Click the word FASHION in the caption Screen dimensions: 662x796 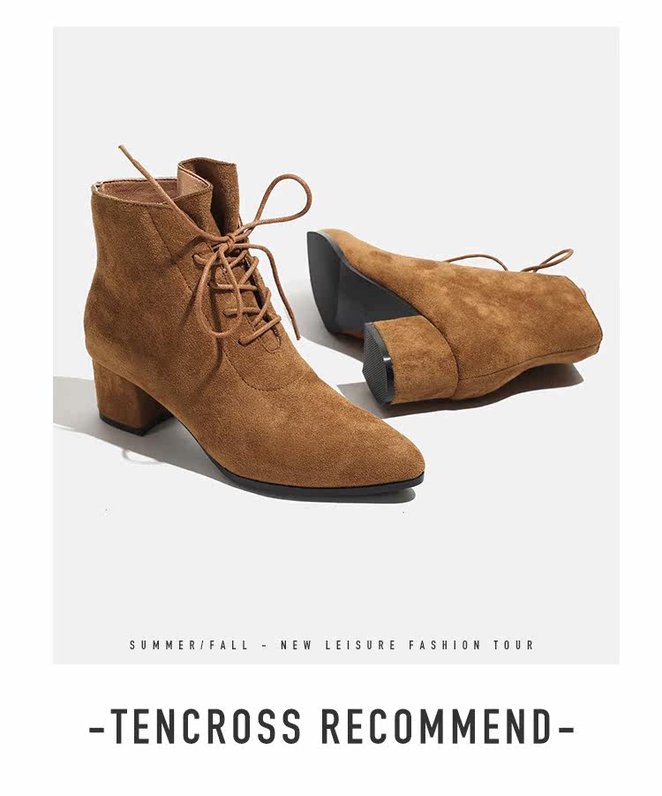coord(444,645)
